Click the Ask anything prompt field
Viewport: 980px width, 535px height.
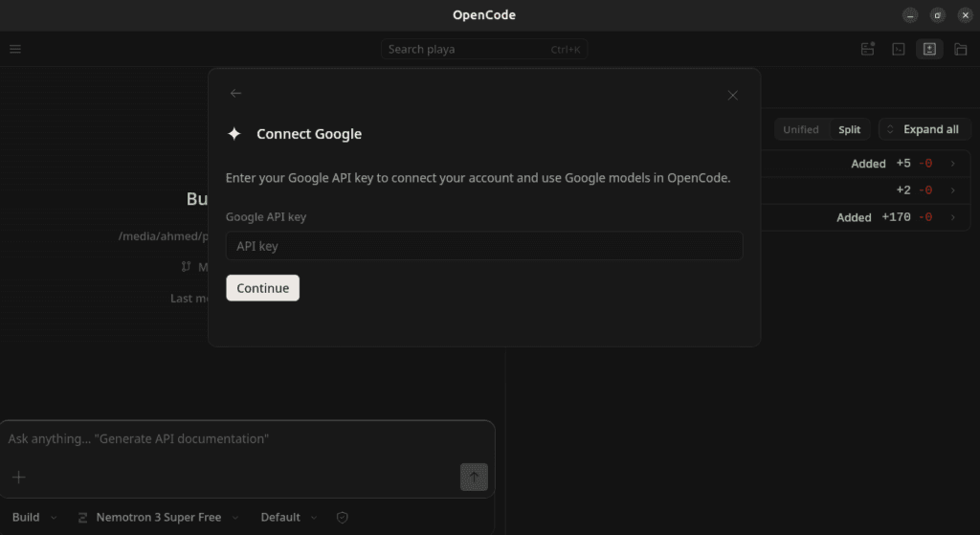(x=247, y=438)
